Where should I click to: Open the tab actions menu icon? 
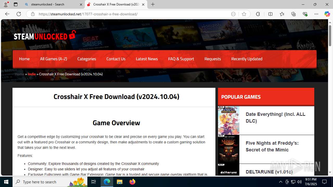pos(16,4)
